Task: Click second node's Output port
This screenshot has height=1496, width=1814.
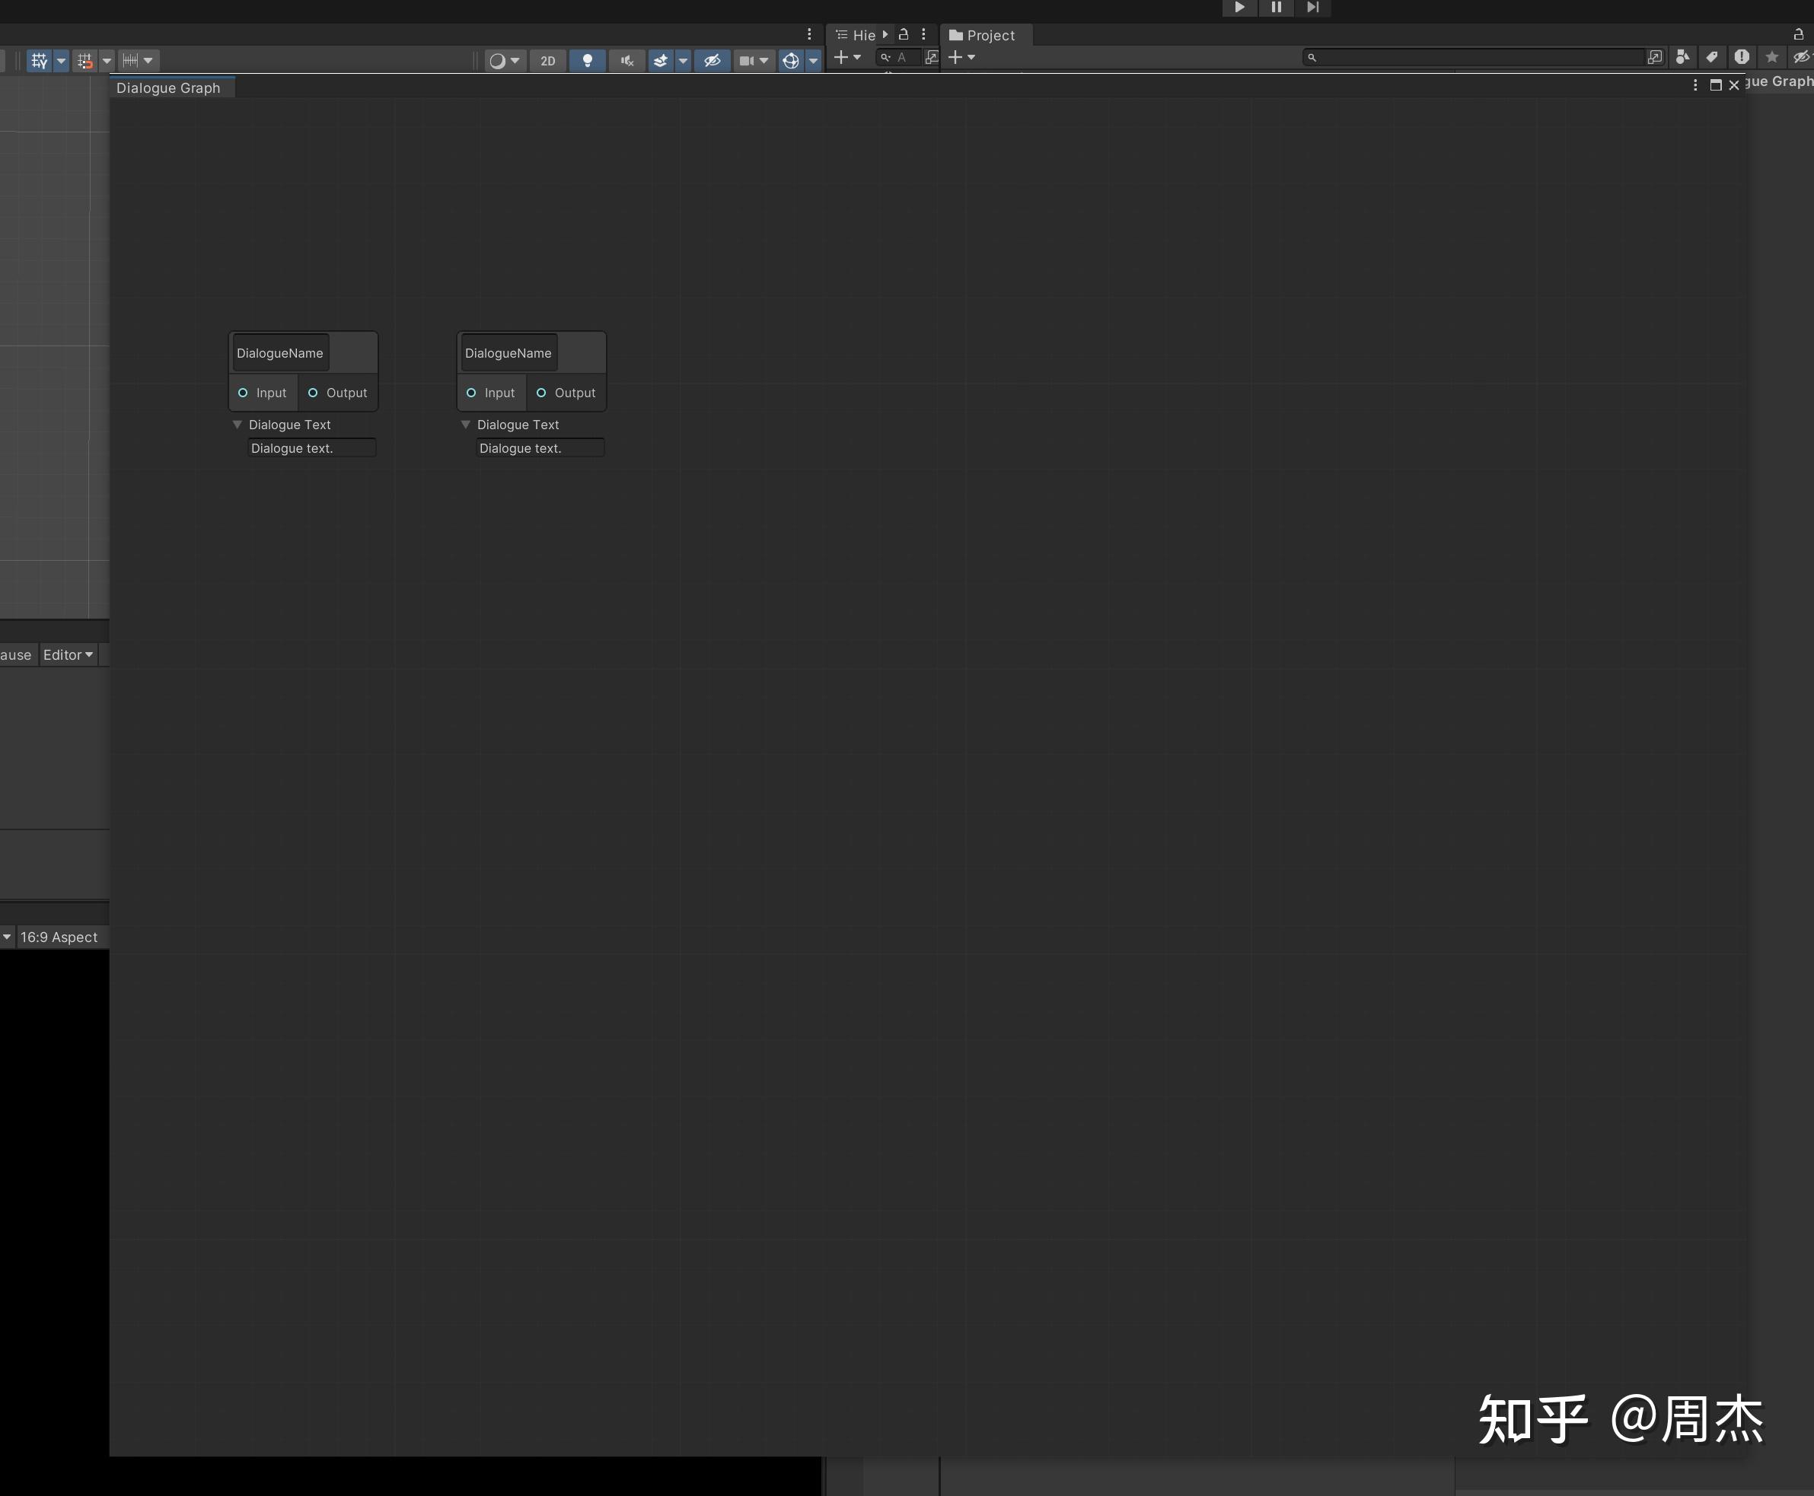Action: [x=541, y=393]
